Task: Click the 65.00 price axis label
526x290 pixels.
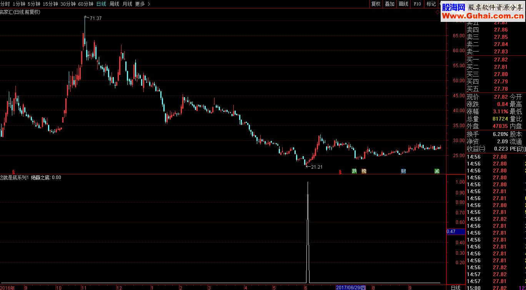Action: (459, 35)
